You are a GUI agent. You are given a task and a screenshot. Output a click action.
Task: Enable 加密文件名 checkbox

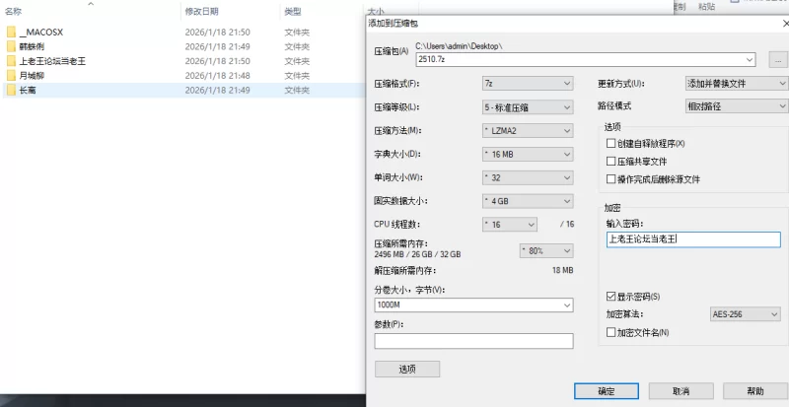[610, 332]
